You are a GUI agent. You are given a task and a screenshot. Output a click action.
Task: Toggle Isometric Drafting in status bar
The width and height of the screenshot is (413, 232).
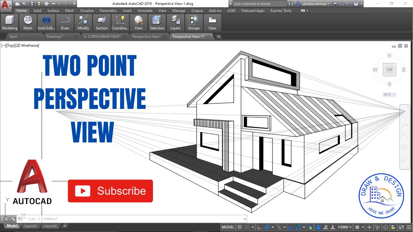coord(279,227)
